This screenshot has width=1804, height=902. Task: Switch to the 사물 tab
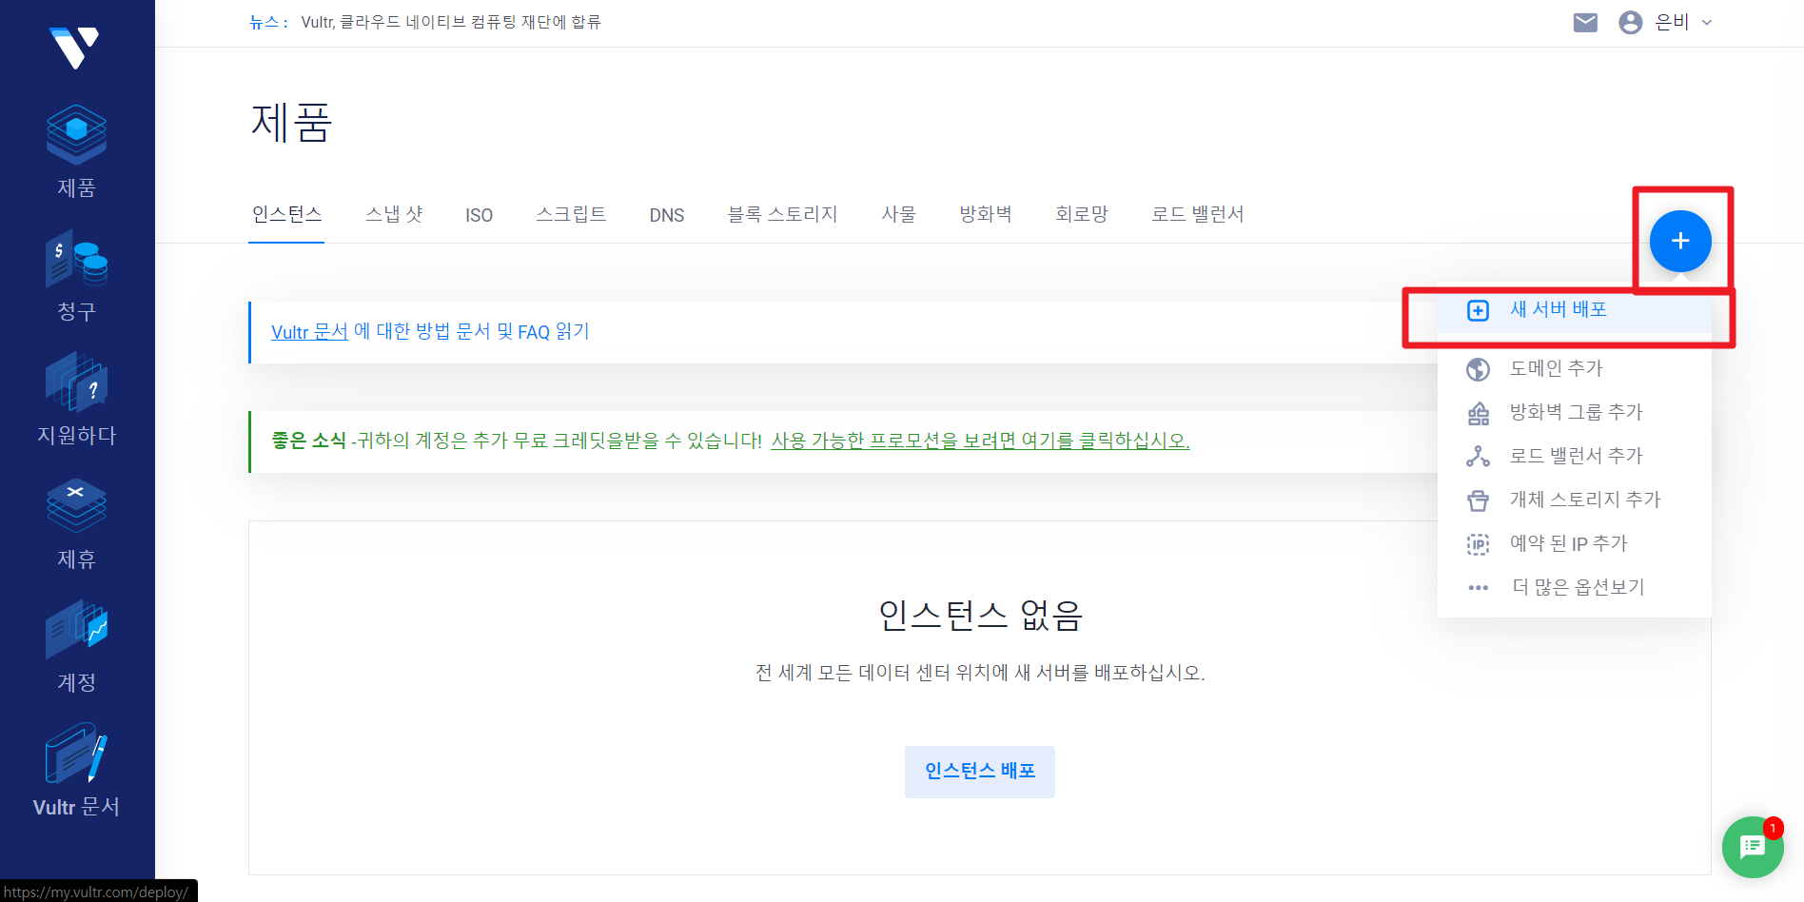(898, 215)
